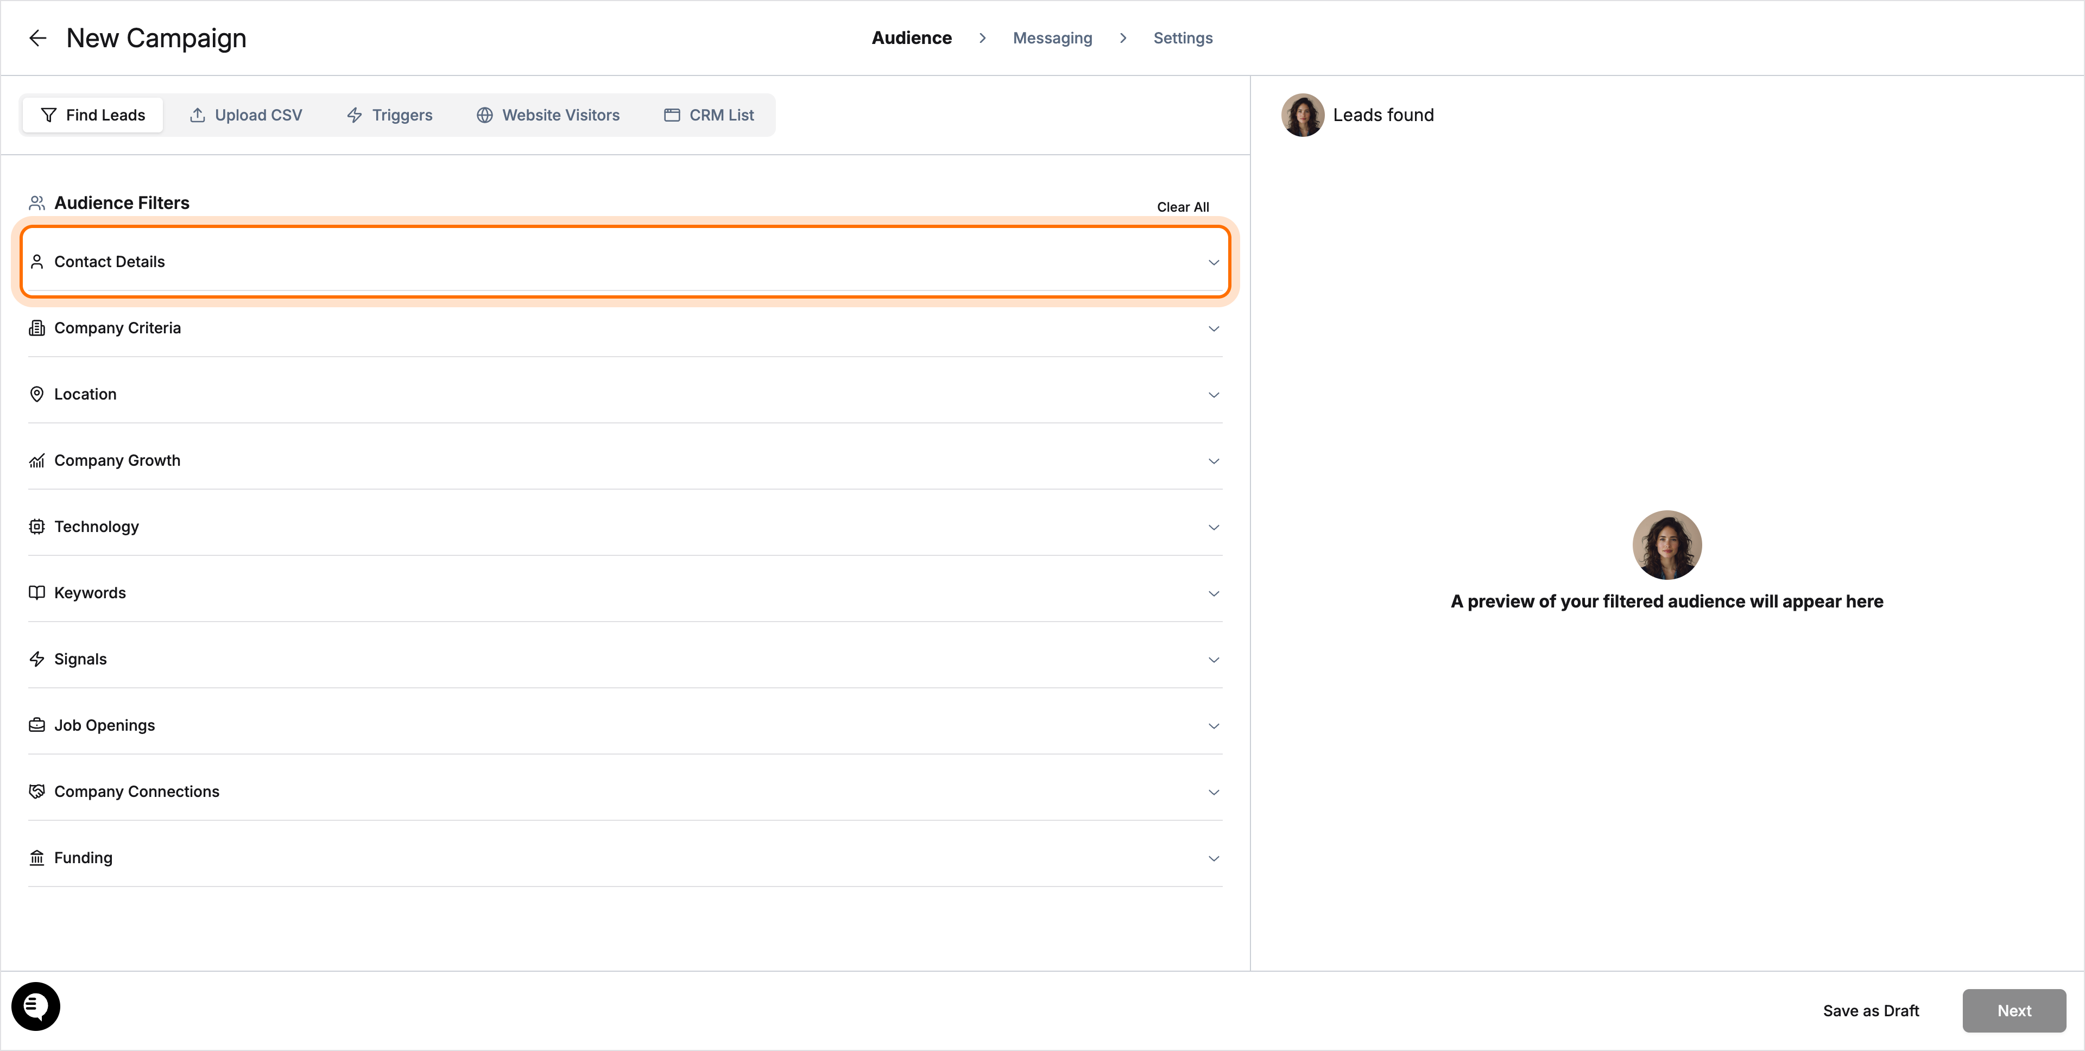The image size is (2085, 1051).
Task: Click the Company Growth label
Action: click(x=117, y=460)
